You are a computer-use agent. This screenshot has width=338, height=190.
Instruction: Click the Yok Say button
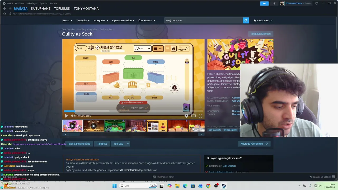click(118, 144)
